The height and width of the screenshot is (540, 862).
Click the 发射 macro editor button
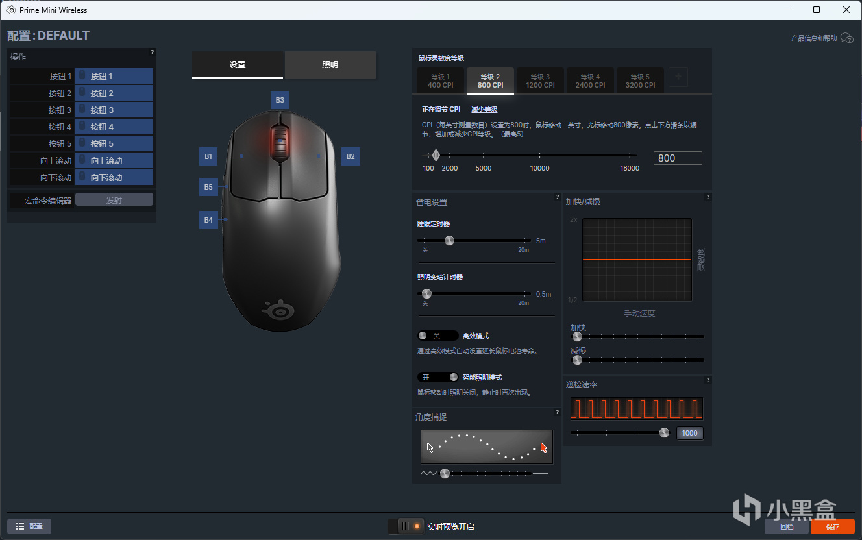pyautogui.click(x=114, y=200)
